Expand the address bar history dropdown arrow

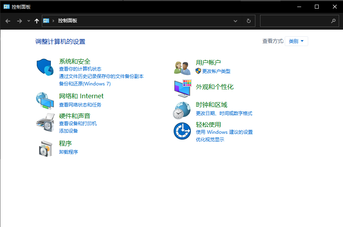[235, 21]
